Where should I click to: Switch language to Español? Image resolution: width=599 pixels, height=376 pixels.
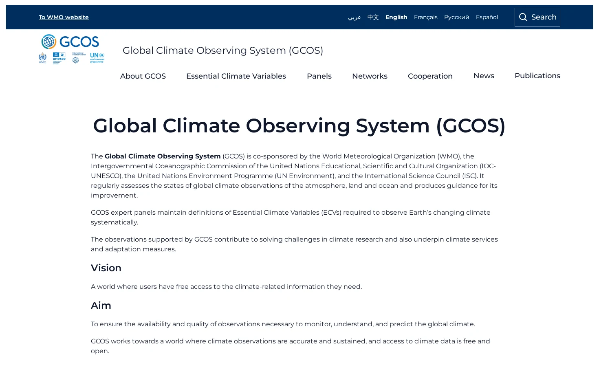(487, 17)
